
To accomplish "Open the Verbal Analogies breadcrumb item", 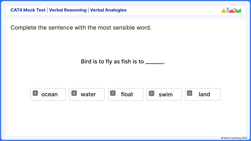I will click(108, 10).
